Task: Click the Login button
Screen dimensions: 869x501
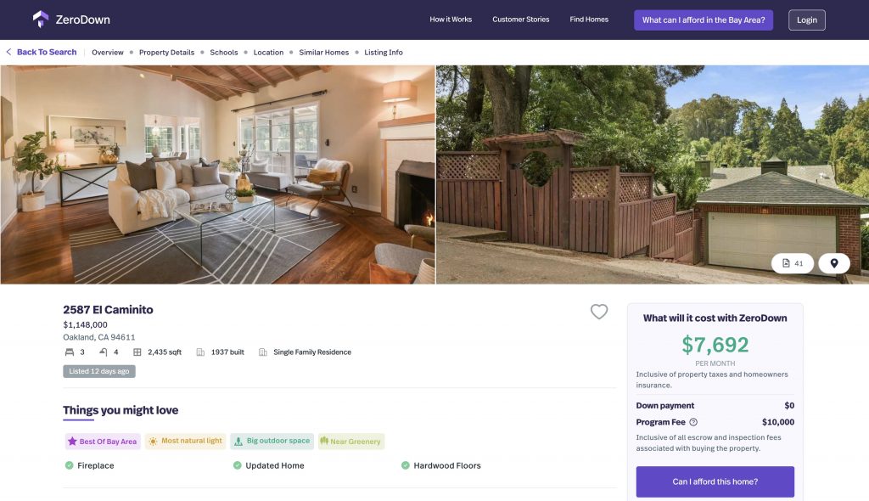Action: 807,20
